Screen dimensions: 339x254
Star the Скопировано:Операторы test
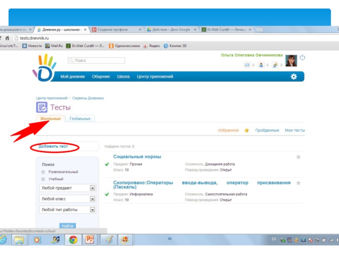(298, 183)
